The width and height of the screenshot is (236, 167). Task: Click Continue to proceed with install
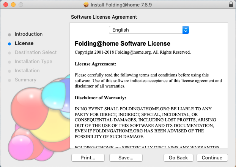pyautogui.click(x=212, y=157)
